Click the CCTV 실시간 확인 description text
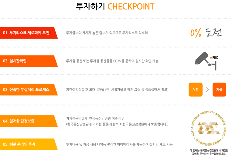Screen dimensions: 231x158 (112, 61)
